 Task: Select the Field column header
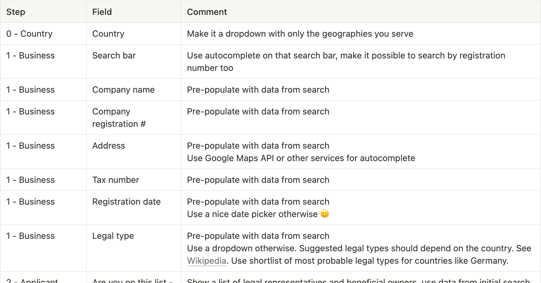pyautogui.click(x=133, y=12)
